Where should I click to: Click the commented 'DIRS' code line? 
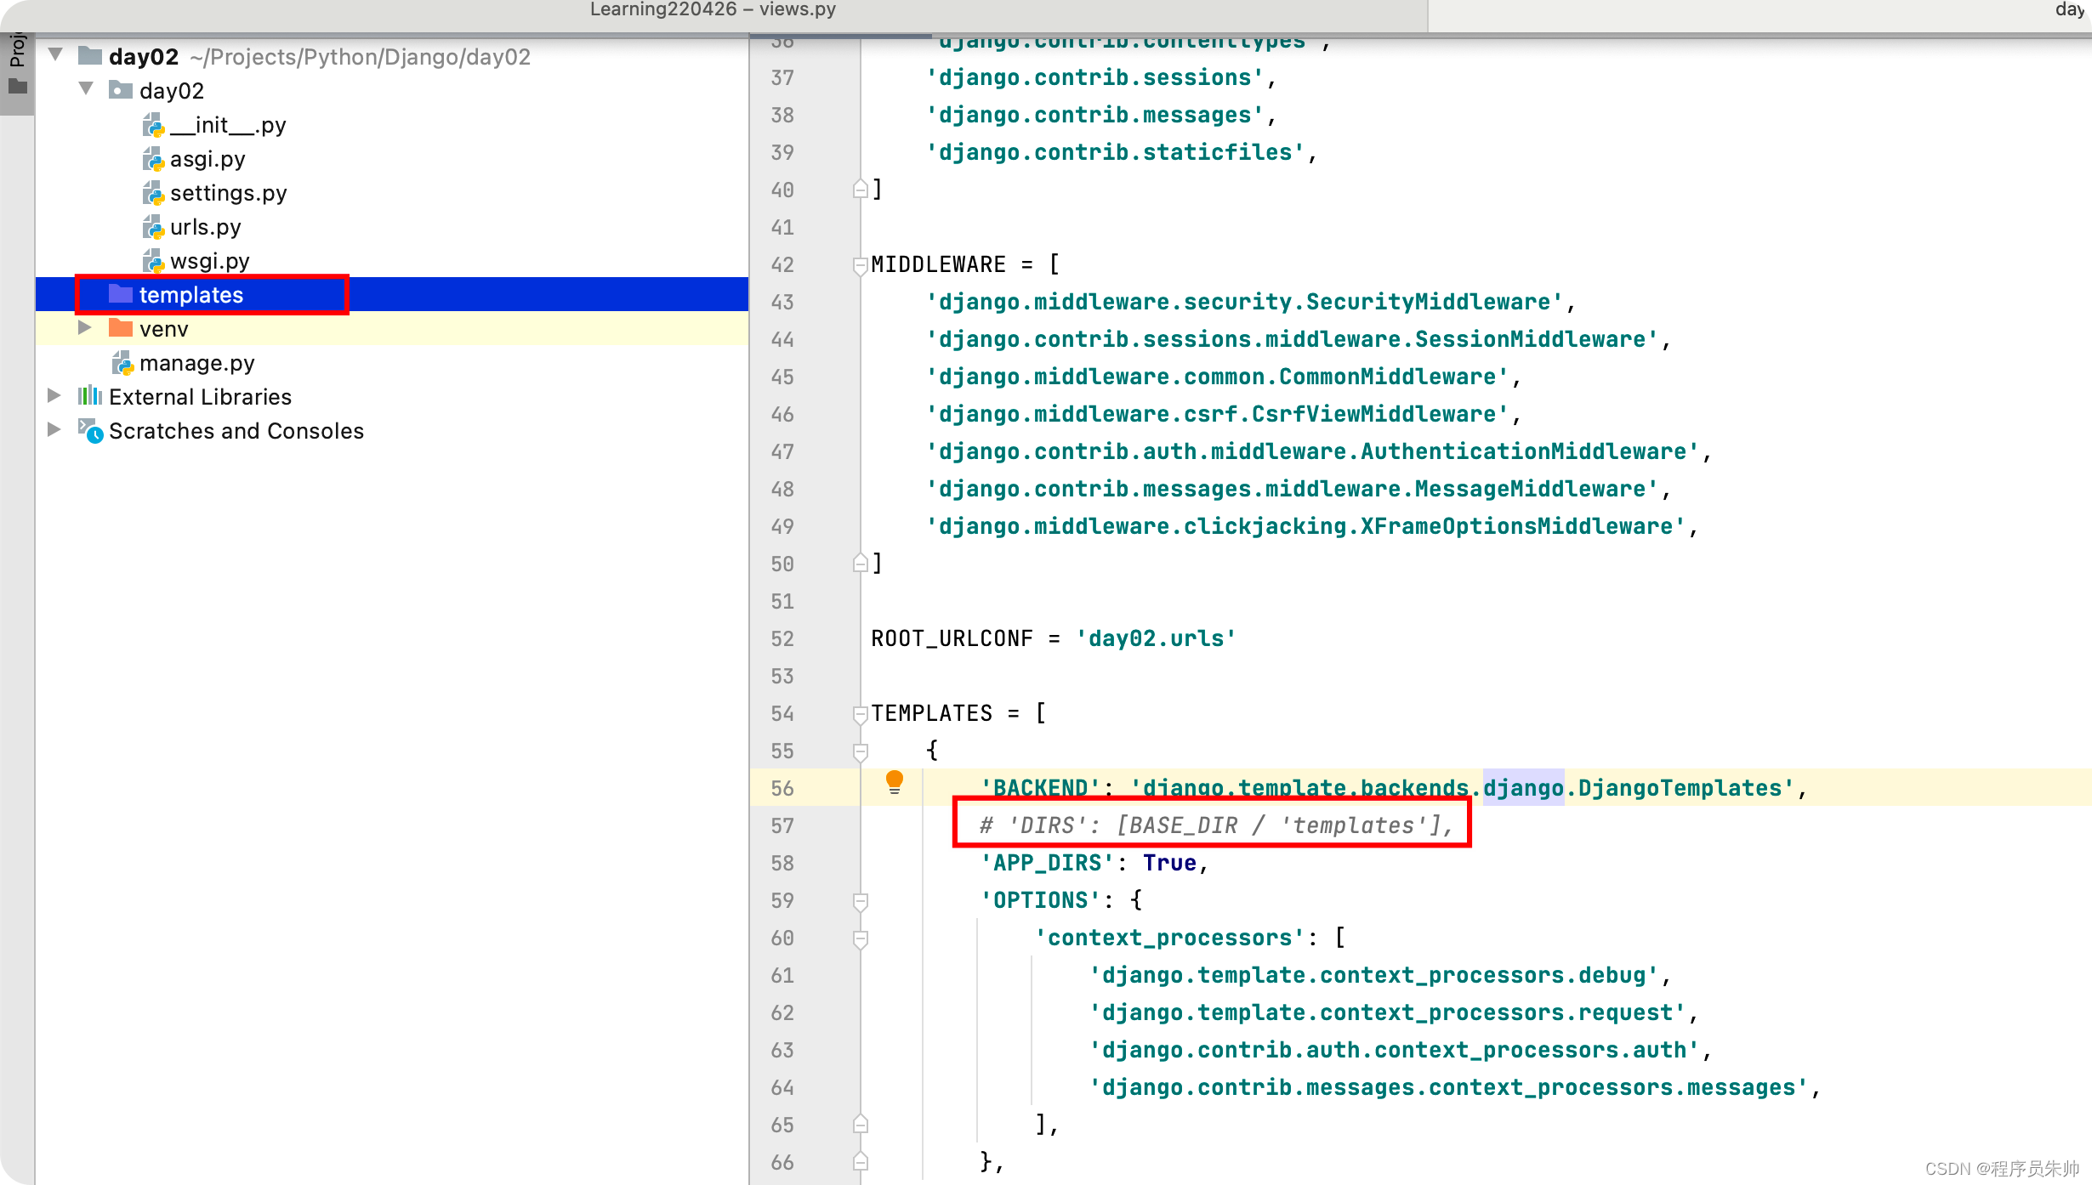click(1216, 825)
